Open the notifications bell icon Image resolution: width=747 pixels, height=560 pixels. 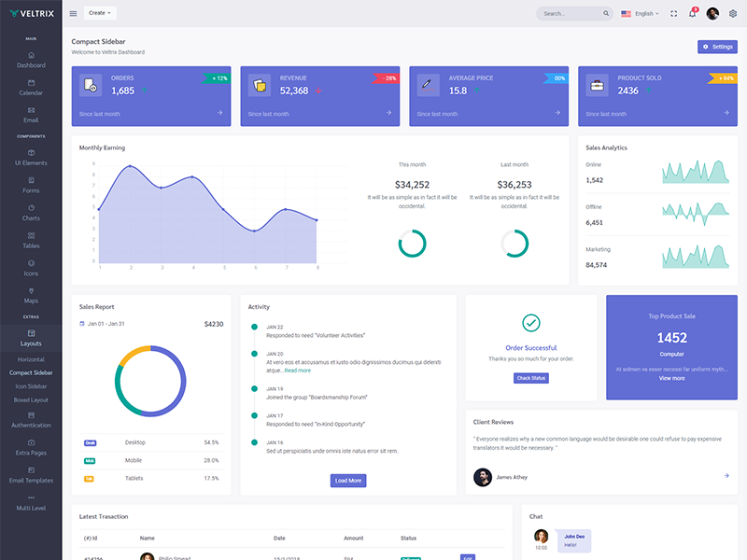[x=692, y=13]
